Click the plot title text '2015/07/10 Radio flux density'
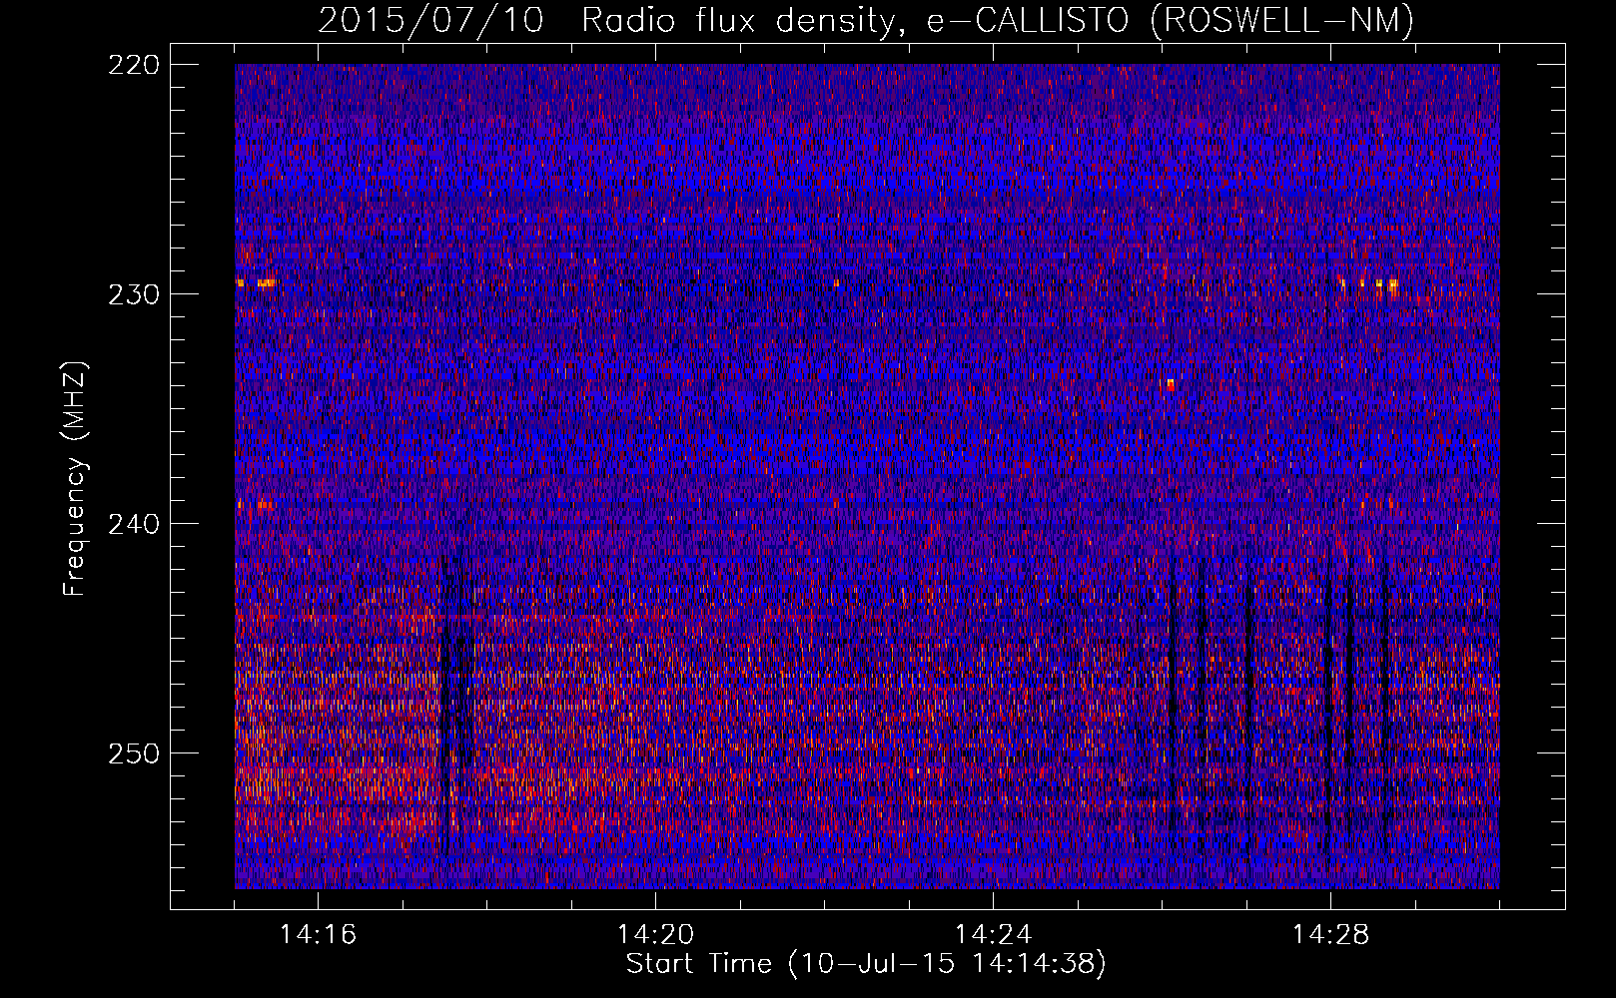 click(605, 20)
